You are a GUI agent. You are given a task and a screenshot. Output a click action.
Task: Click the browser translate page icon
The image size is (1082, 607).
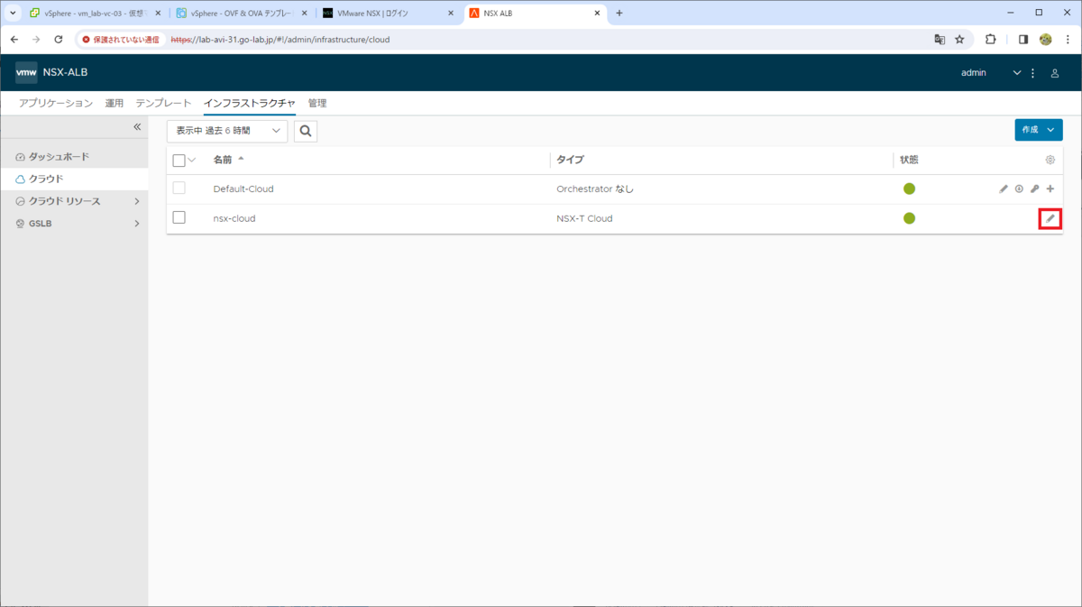940,40
